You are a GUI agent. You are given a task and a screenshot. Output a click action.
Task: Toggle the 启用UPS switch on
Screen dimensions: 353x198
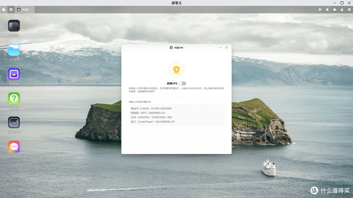click(182, 83)
